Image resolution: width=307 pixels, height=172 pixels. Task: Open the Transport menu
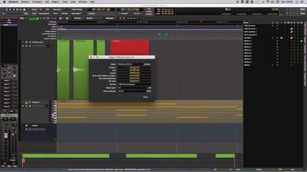tap(37, 2)
